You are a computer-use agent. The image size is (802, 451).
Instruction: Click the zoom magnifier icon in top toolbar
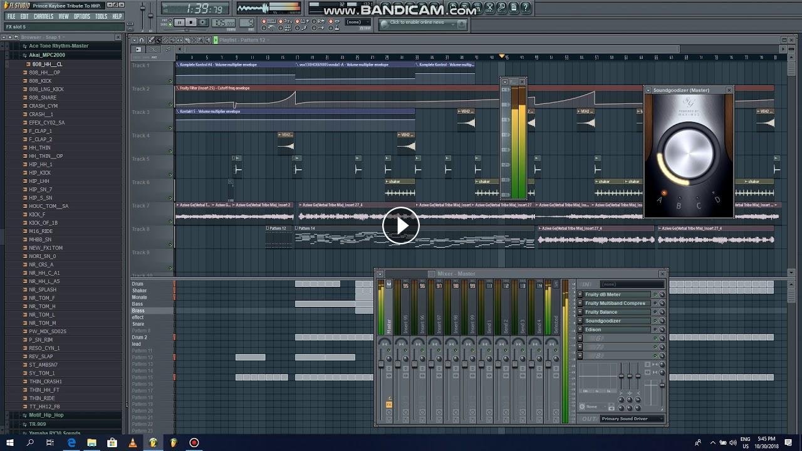coord(502,8)
